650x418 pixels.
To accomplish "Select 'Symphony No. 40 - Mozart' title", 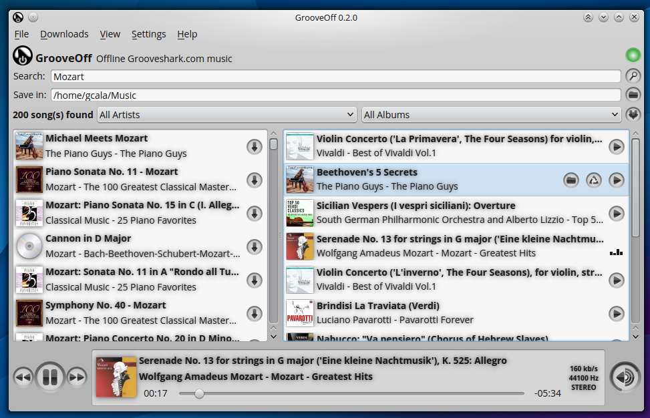I will [106, 305].
